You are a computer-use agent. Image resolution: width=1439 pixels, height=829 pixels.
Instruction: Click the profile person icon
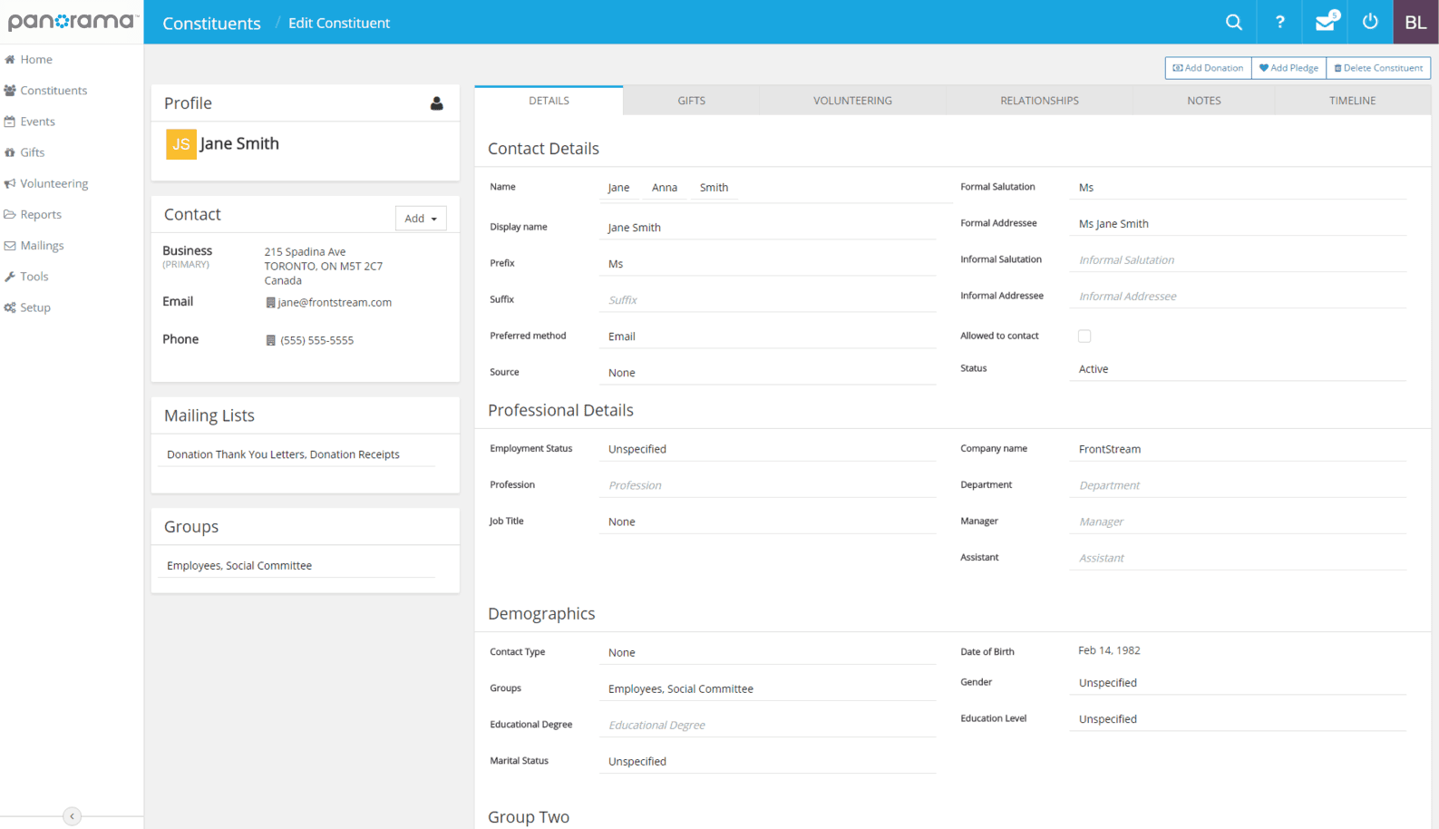tap(436, 103)
